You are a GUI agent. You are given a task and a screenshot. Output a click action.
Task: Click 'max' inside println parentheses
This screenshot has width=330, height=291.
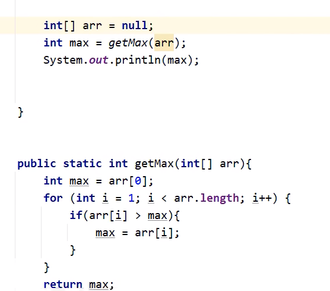177,60
